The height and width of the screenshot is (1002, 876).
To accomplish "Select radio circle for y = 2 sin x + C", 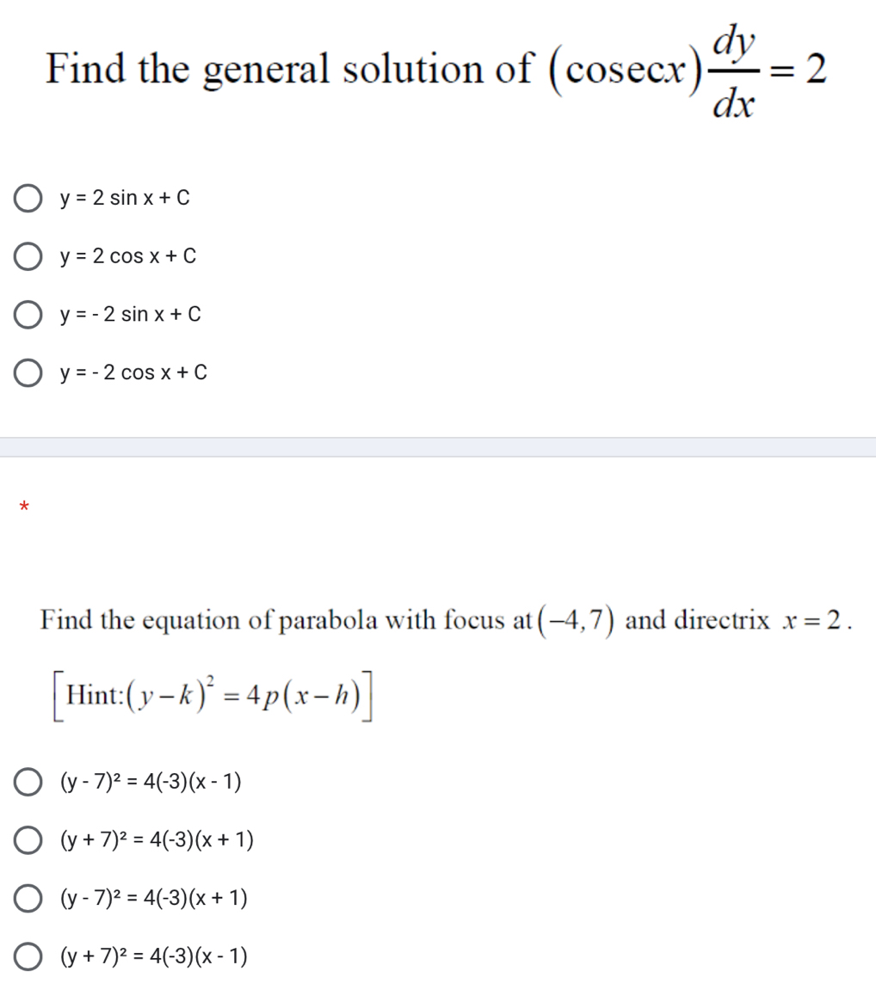I will point(28,199).
